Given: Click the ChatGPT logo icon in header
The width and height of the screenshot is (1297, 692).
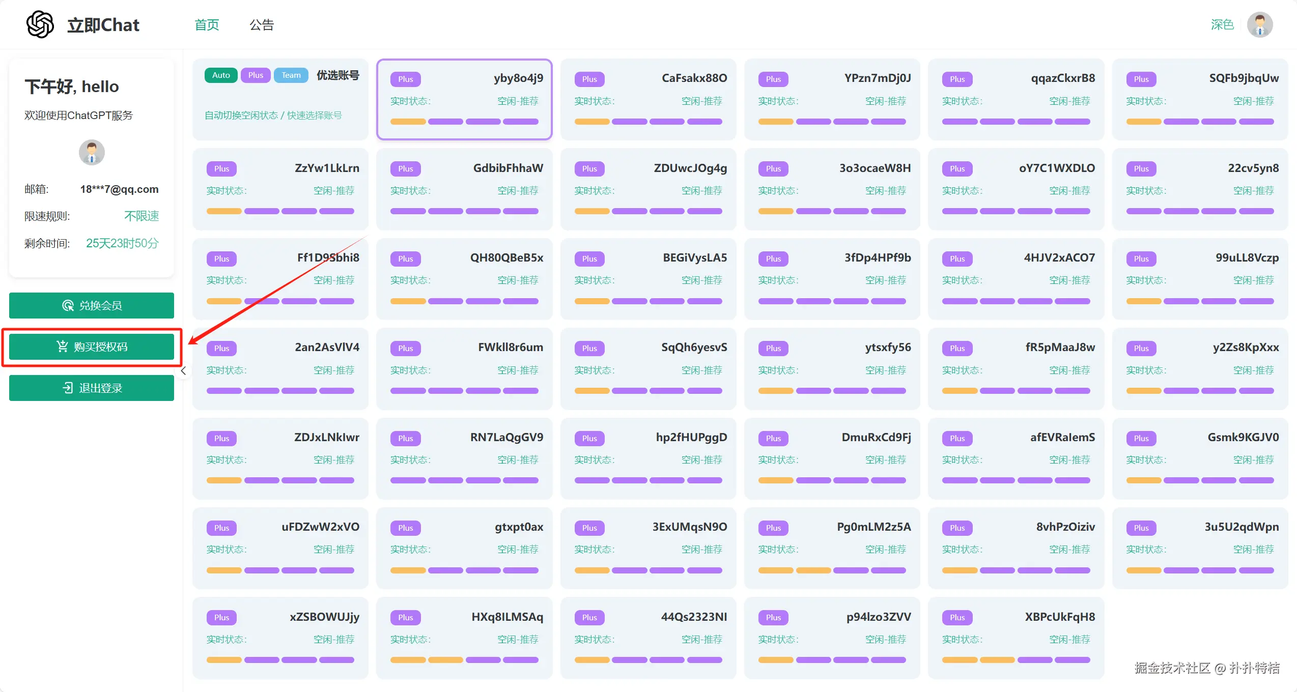Looking at the screenshot, I should (x=40, y=24).
